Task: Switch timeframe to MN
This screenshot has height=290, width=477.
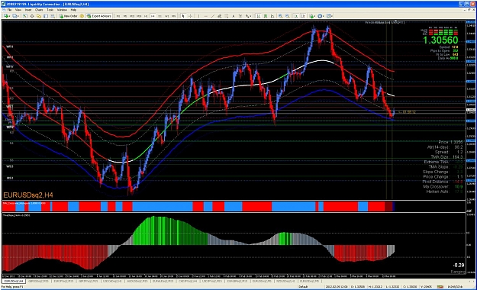Action: [173, 16]
